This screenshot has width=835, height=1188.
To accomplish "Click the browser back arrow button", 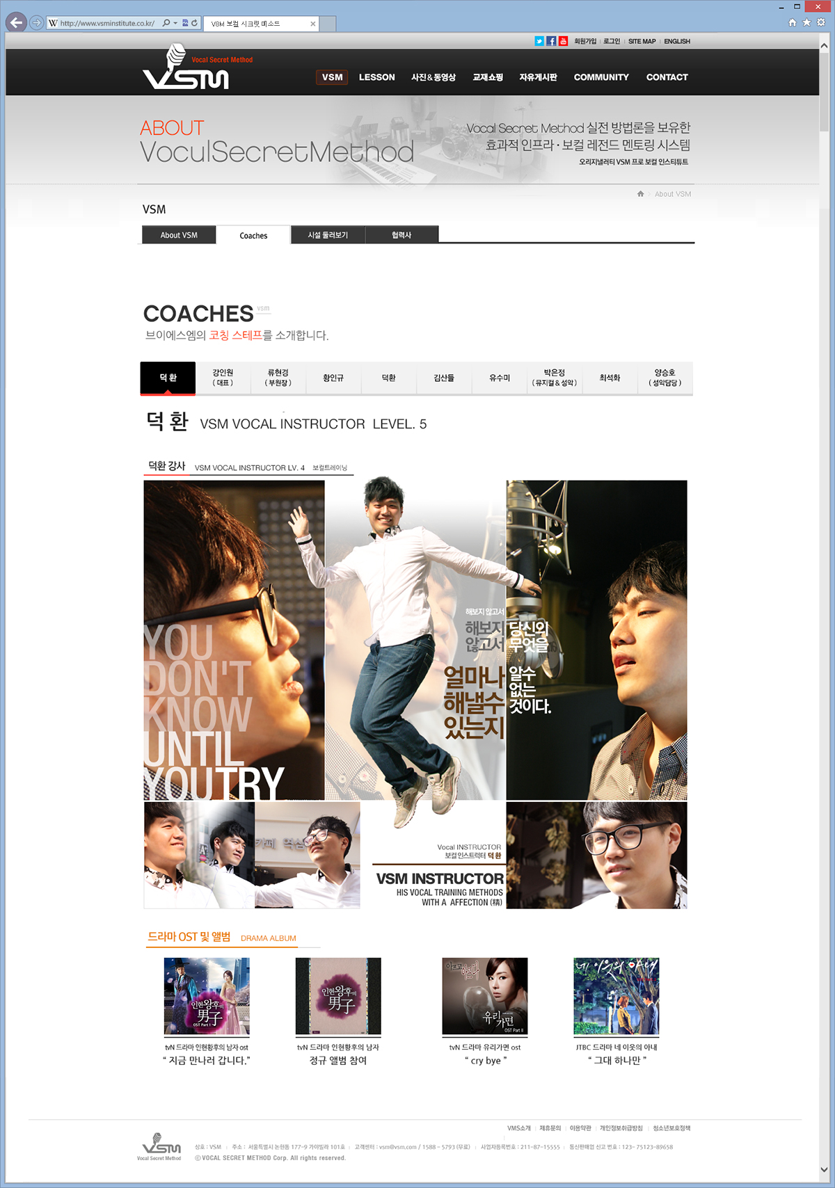I will [x=17, y=23].
